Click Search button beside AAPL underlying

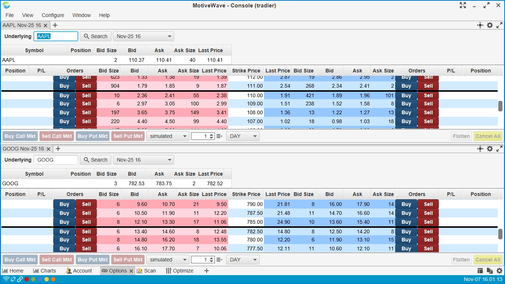coord(95,36)
